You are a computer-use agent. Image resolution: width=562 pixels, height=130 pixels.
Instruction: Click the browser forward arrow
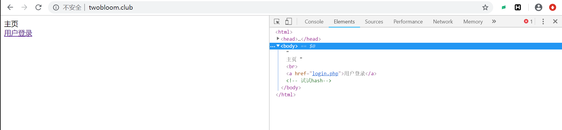coord(24,7)
